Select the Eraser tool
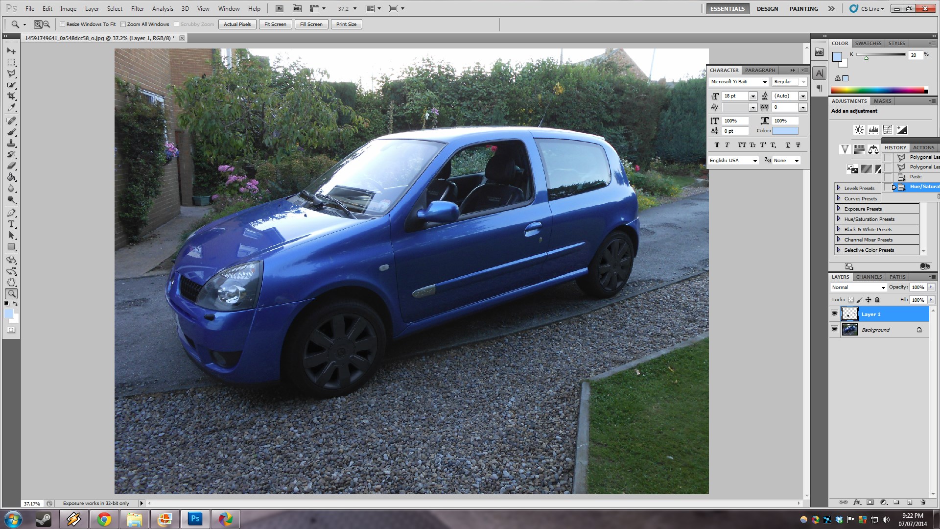 pos(11,166)
